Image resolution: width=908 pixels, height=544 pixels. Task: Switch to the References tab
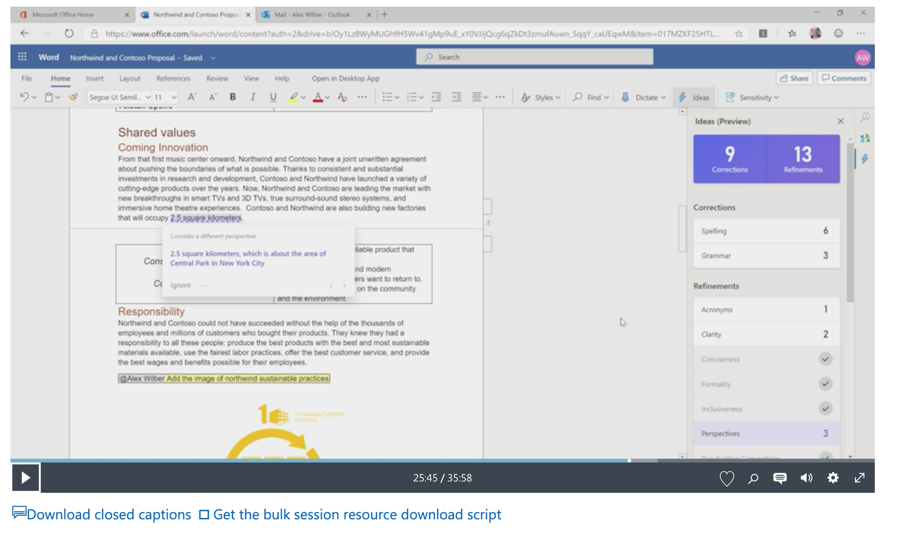(173, 78)
